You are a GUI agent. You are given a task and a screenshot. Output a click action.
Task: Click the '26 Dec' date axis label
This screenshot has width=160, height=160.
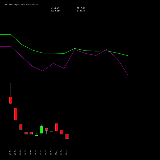(15, 152)
